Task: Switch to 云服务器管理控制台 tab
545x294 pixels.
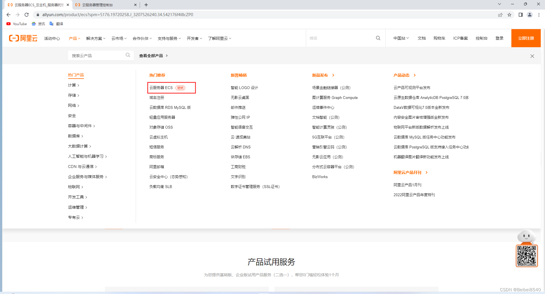Action: 106,5
